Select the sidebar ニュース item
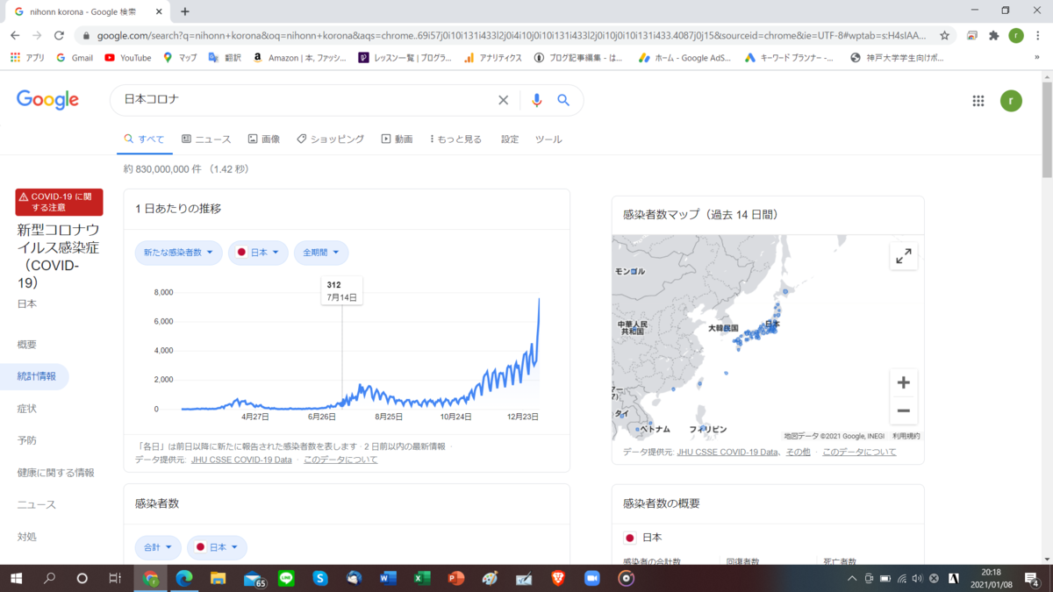Viewport: 1053px width, 592px height. click(x=36, y=504)
